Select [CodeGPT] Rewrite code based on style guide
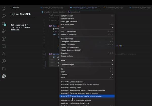Viewport: 152px width, 106px height. [87, 90]
